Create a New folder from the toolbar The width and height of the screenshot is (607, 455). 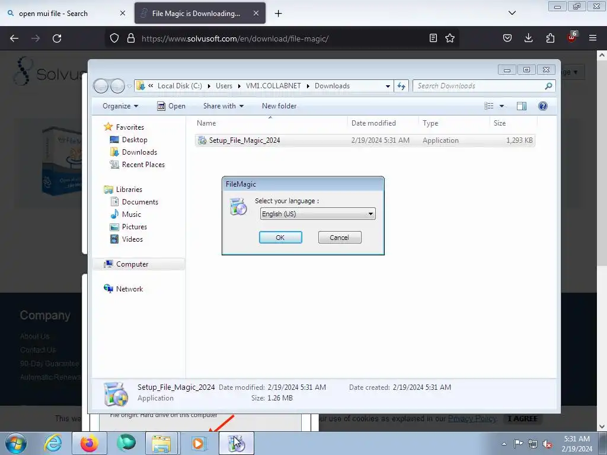pos(279,106)
